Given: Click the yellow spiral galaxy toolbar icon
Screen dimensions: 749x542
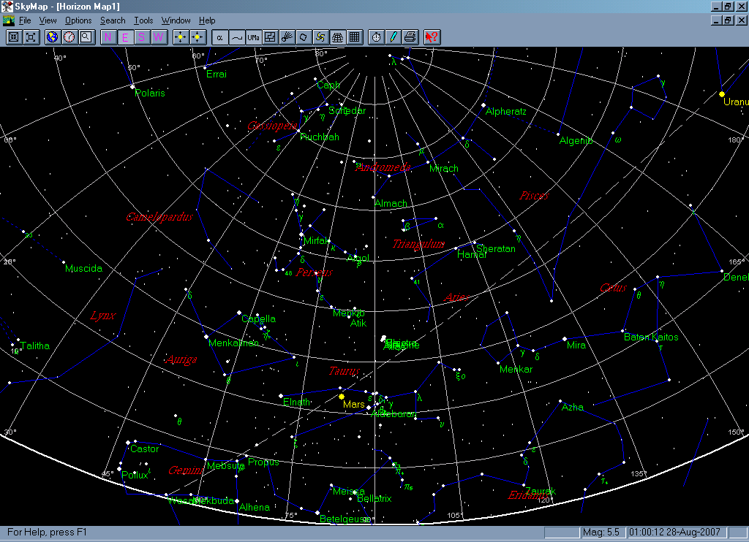Looking at the screenshot, I should point(320,37).
